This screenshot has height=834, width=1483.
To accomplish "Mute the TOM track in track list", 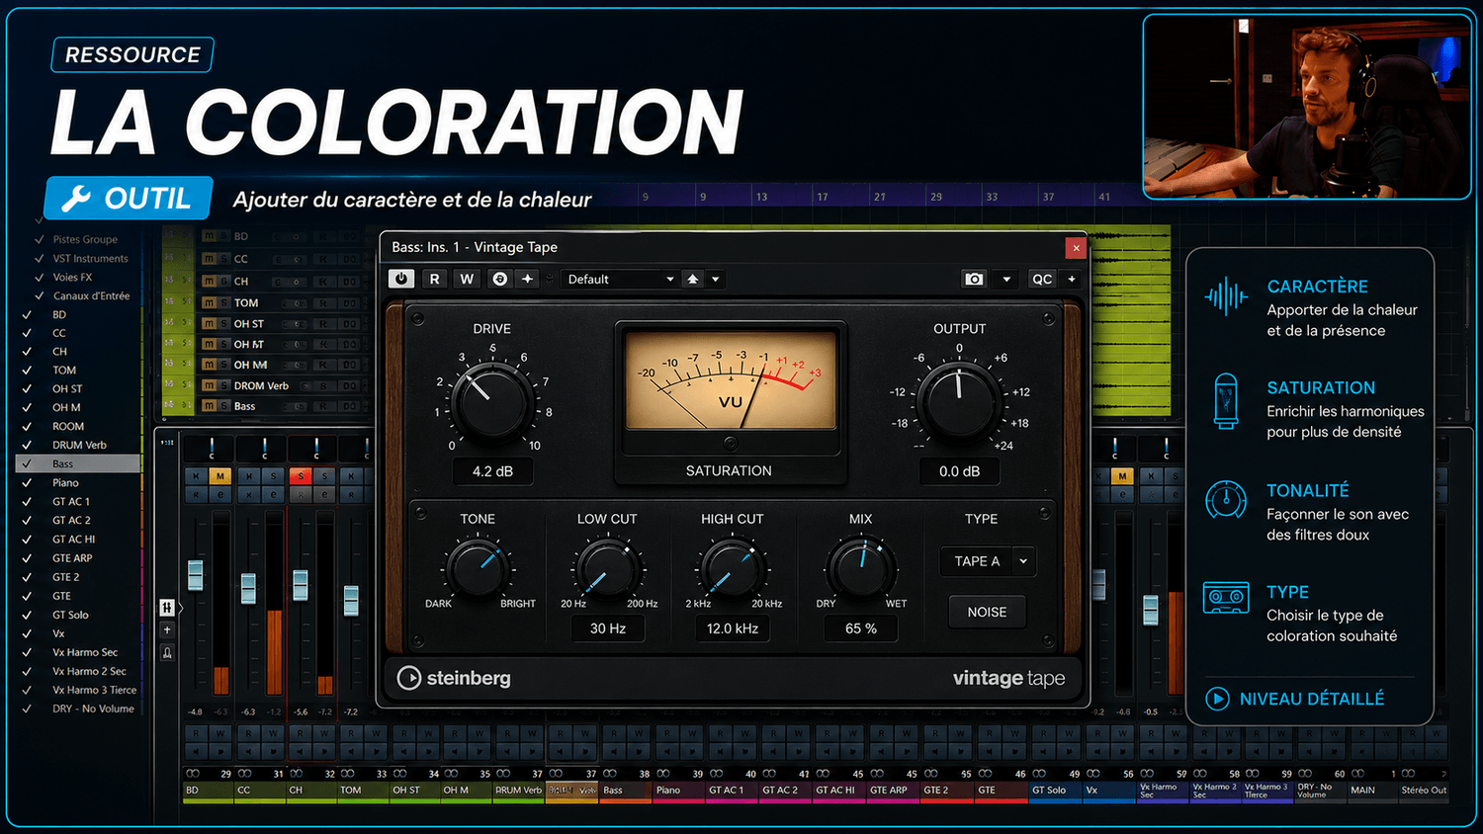I will (x=209, y=303).
